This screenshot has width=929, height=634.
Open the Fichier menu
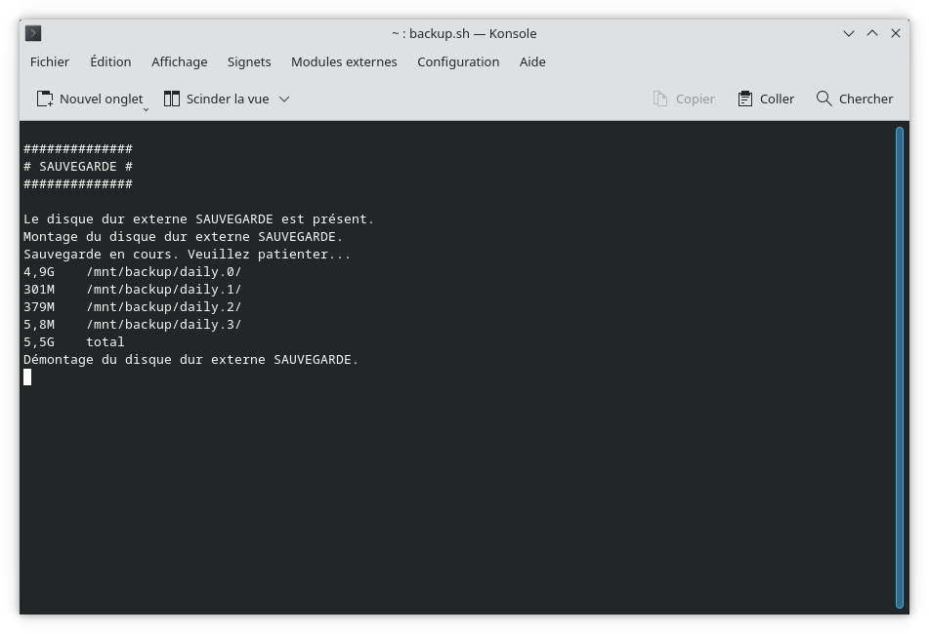pos(50,61)
